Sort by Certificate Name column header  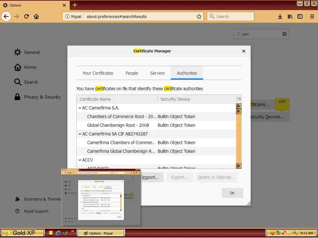117,99
